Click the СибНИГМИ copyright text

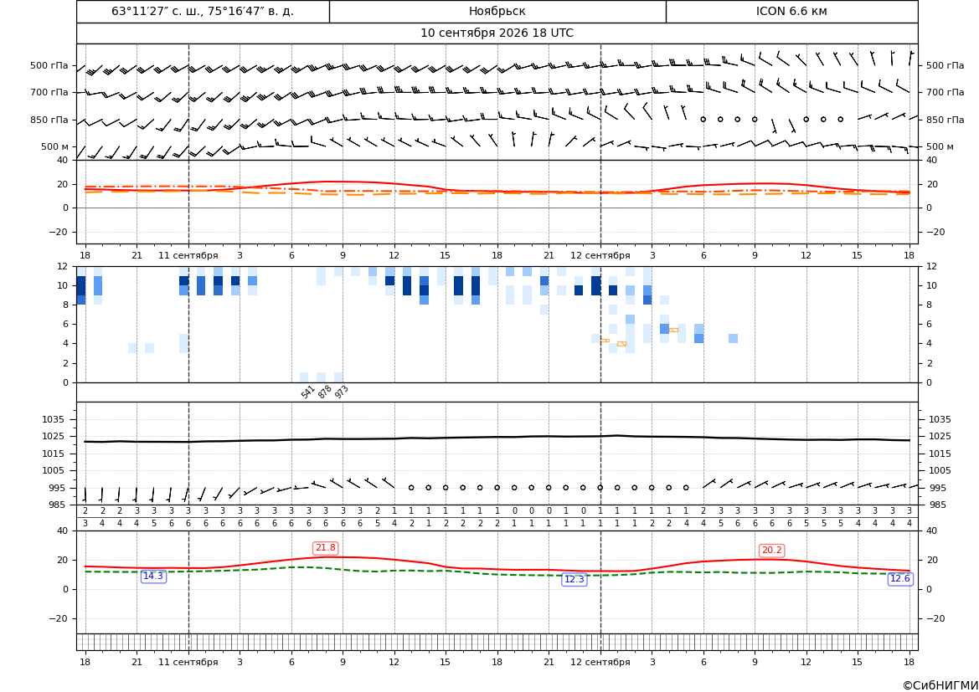click(940, 685)
